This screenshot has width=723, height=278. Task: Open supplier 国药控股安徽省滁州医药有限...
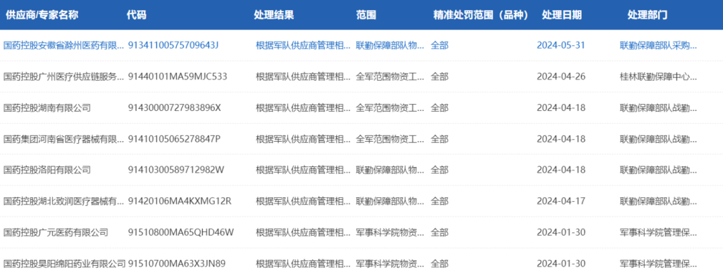[x=64, y=45]
